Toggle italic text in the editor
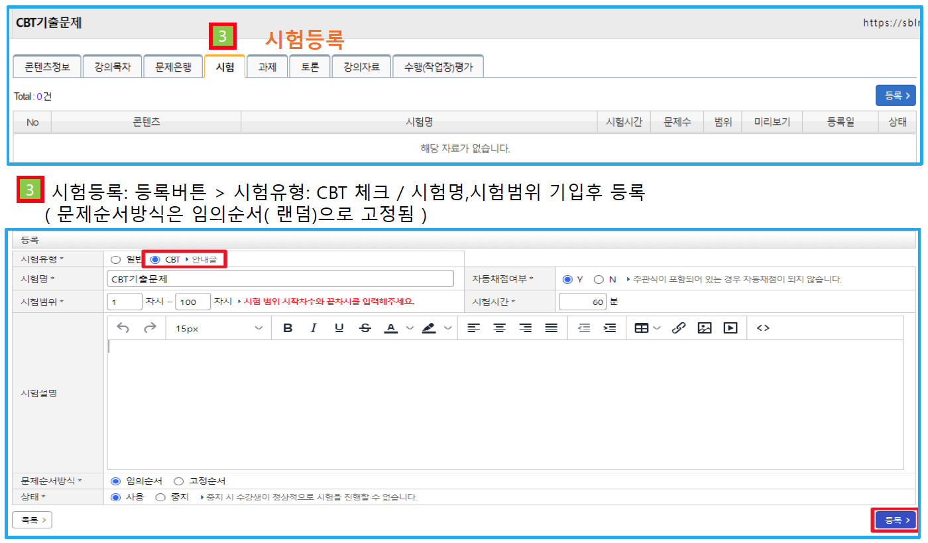Viewport: 928px width, 543px height. point(314,328)
